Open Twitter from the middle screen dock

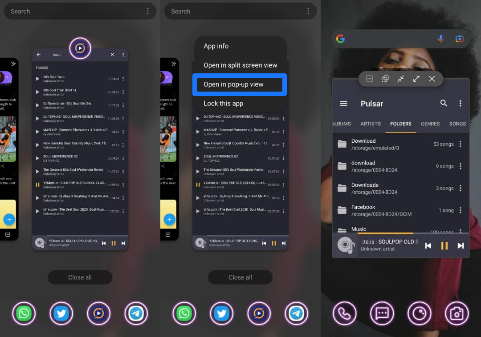click(221, 313)
